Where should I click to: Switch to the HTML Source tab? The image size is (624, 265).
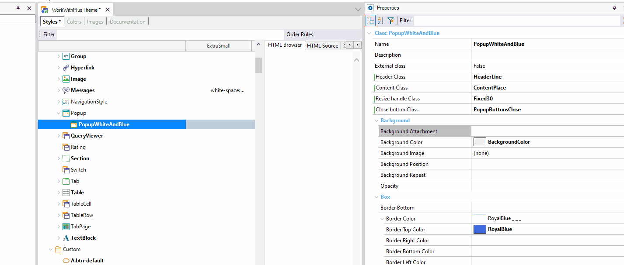[323, 45]
